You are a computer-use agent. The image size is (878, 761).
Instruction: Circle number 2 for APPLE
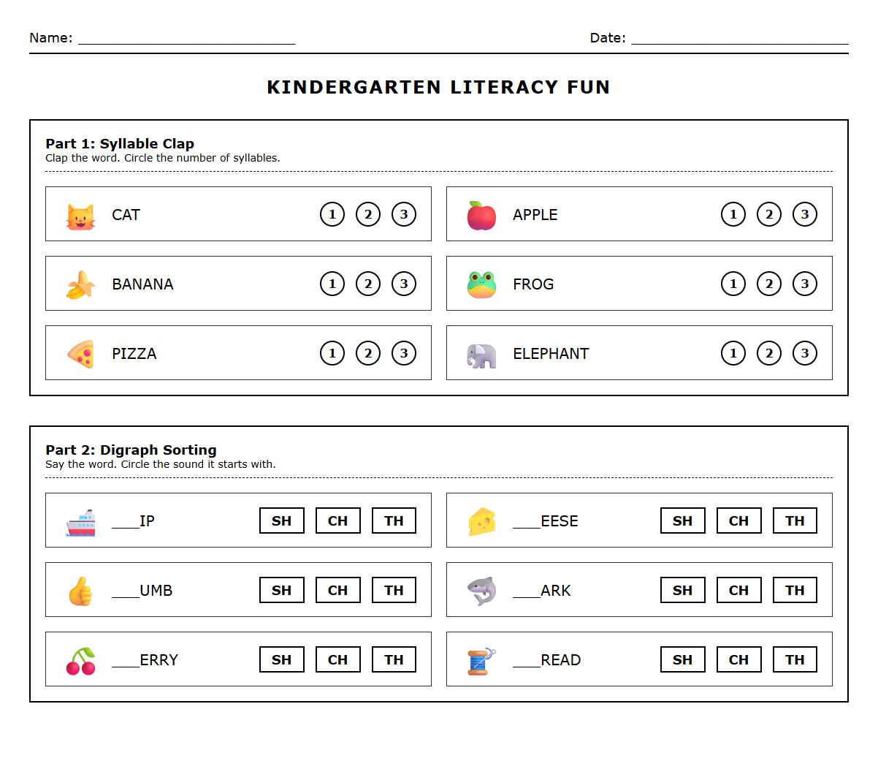click(x=769, y=214)
